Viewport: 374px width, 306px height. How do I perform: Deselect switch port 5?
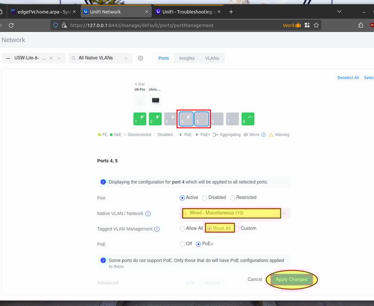[202, 119]
